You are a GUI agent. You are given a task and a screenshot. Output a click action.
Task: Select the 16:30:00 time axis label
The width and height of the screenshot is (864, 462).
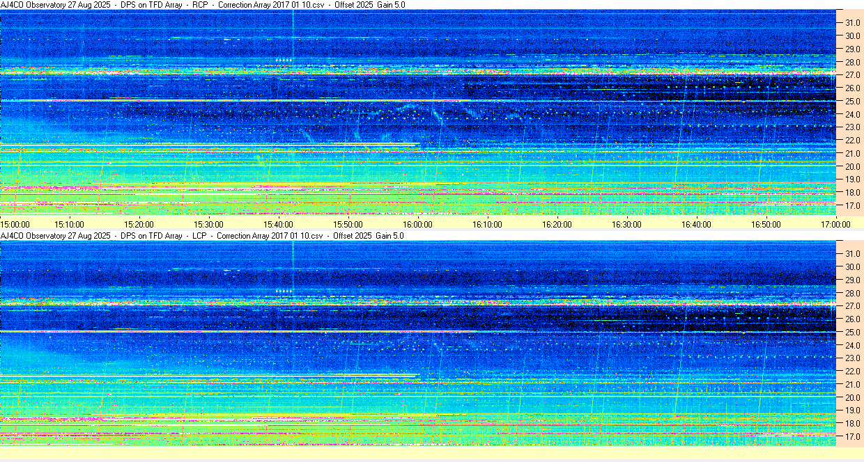point(627,224)
